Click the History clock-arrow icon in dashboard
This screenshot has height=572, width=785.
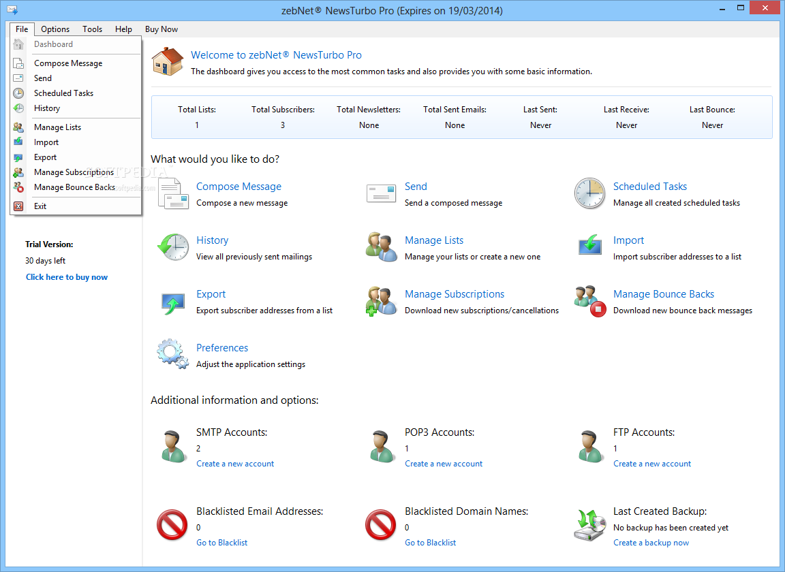pos(173,247)
